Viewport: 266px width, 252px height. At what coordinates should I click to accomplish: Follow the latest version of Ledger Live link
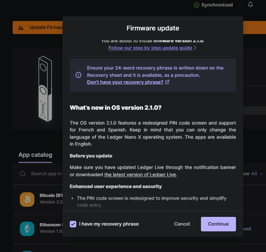[140, 175]
